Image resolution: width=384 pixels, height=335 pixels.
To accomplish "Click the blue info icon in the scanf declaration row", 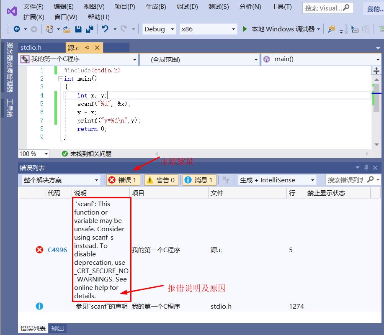I will coord(39,306).
